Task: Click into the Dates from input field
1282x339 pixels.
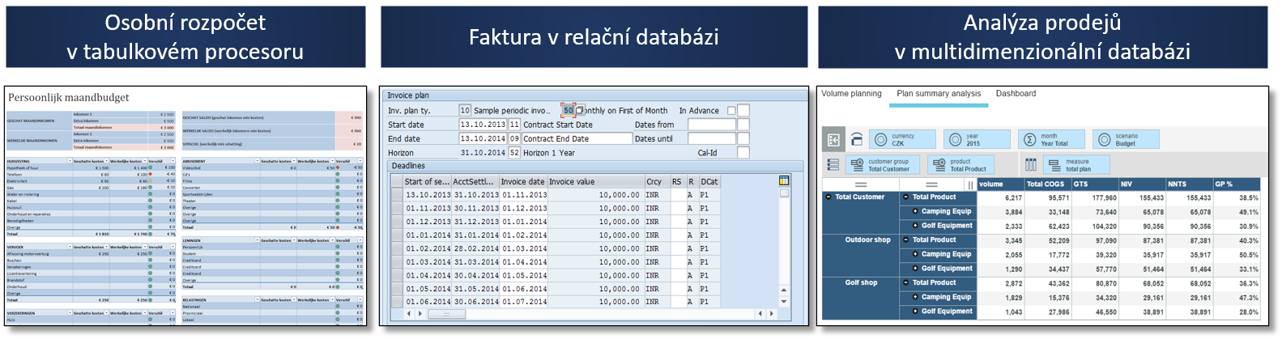Action: pyautogui.click(x=711, y=125)
